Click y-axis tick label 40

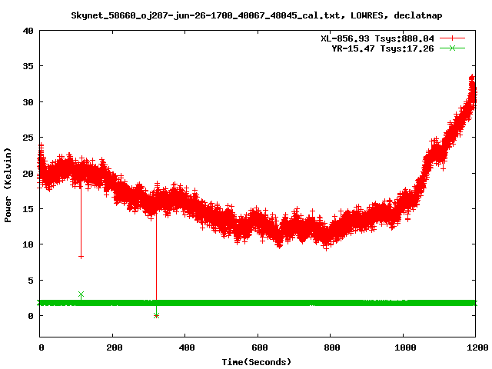28,31
